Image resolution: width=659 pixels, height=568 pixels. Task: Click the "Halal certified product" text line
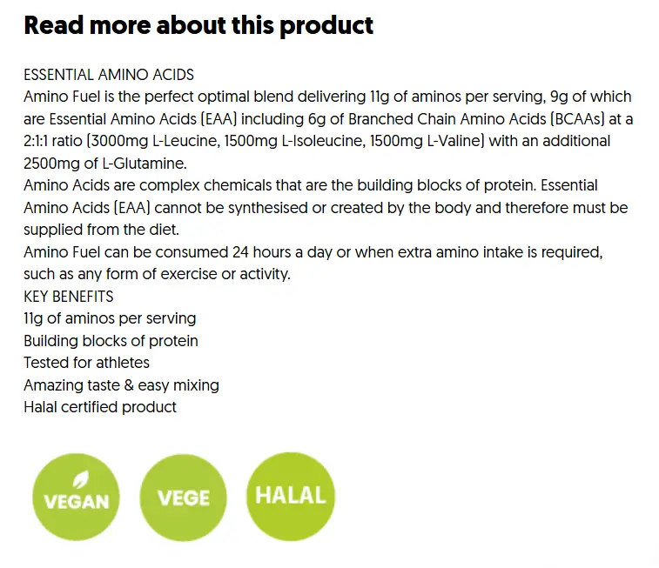tap(100, 406)
